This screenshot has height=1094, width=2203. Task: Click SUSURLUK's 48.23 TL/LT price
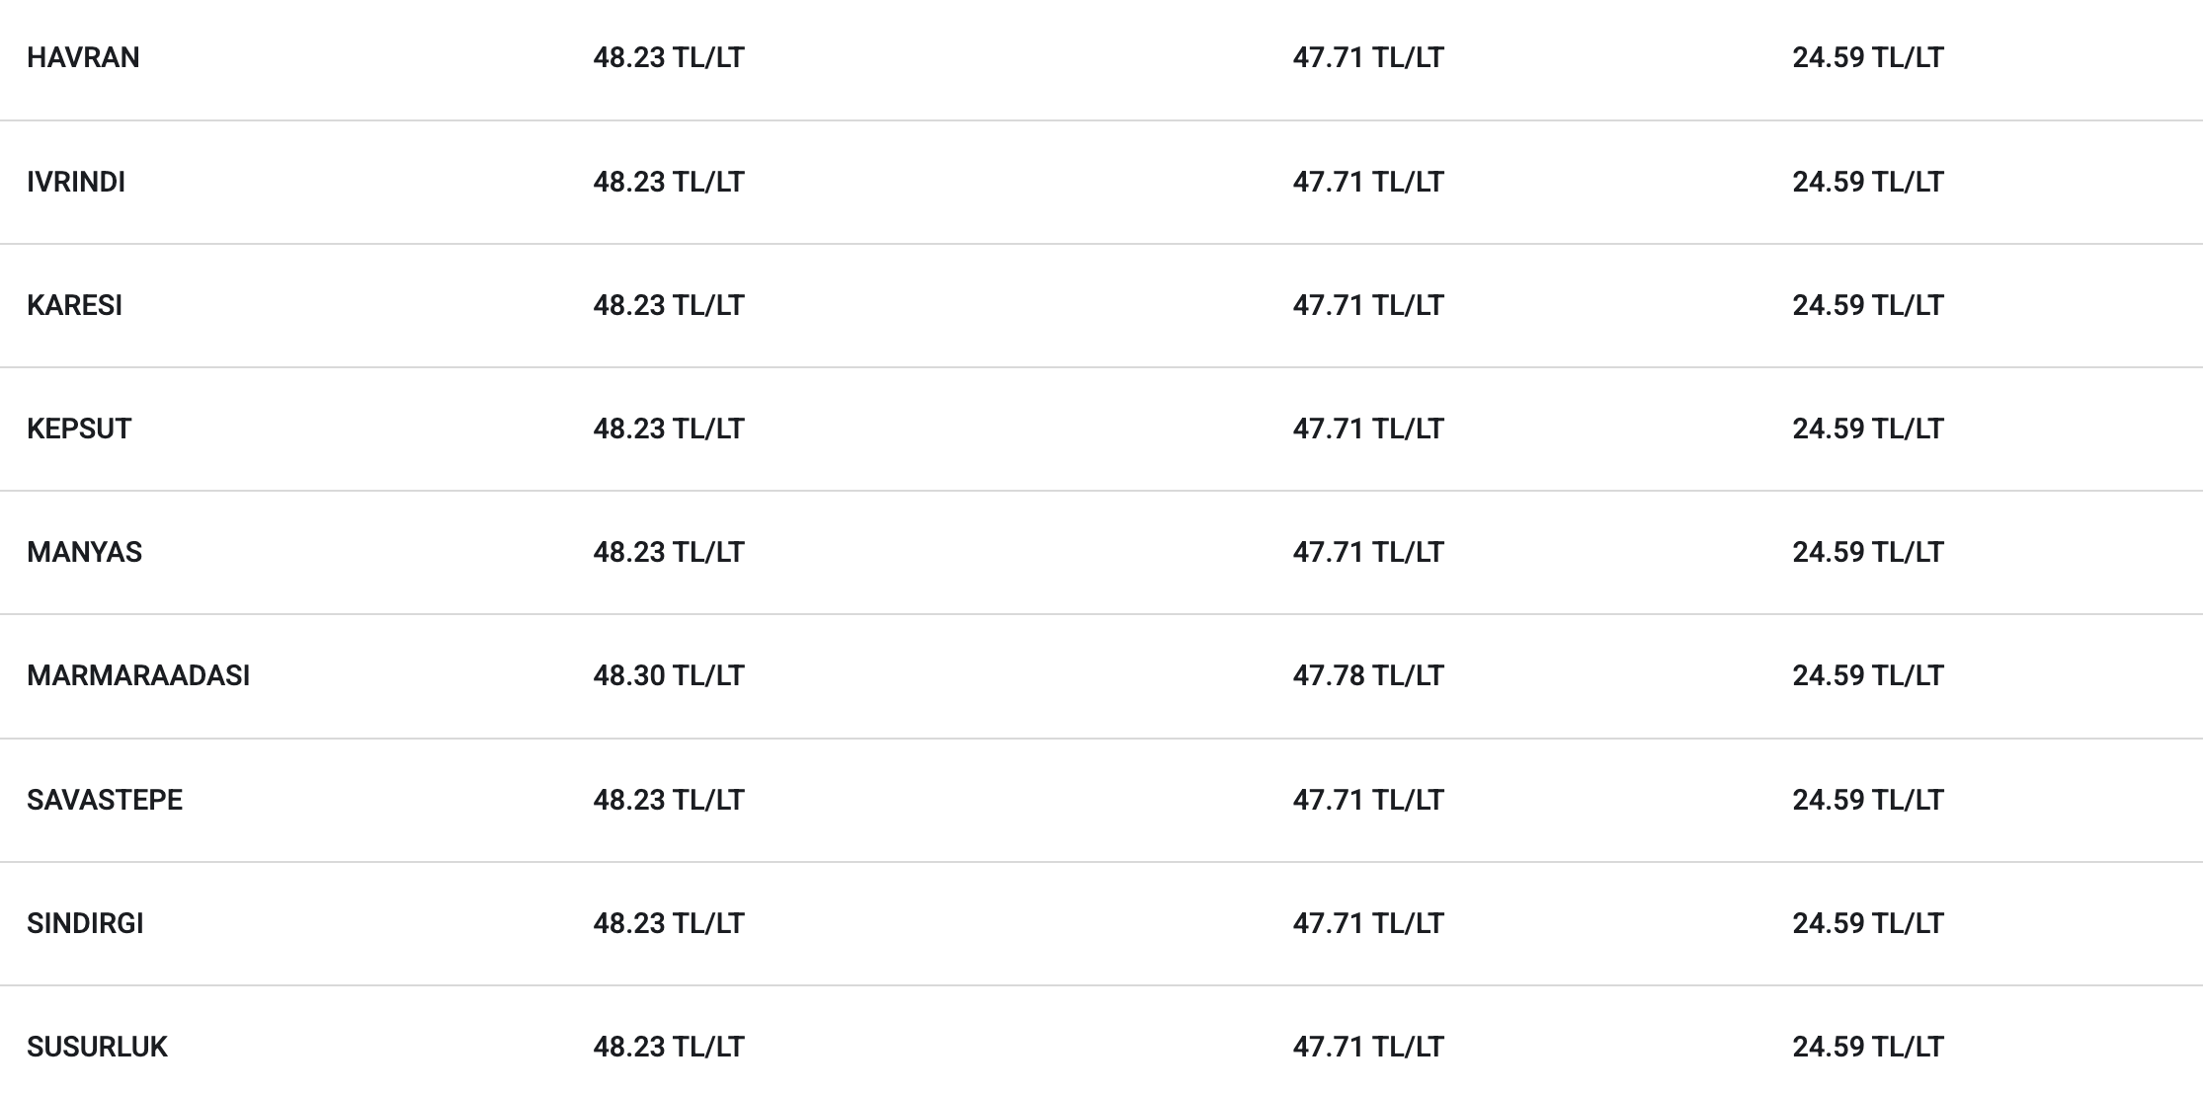(669, 1047)
